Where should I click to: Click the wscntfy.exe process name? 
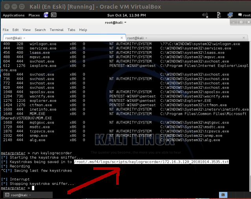42,96
